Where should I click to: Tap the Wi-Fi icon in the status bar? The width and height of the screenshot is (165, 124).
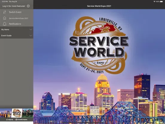tap(154, 1)
